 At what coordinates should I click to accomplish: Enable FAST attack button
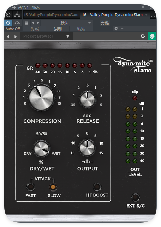[31, 187]
